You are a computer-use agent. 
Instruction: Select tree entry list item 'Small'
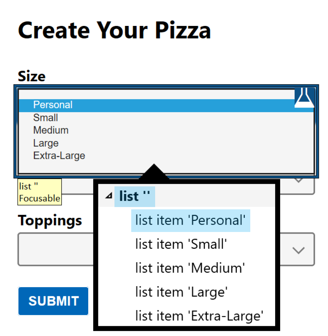181,244
